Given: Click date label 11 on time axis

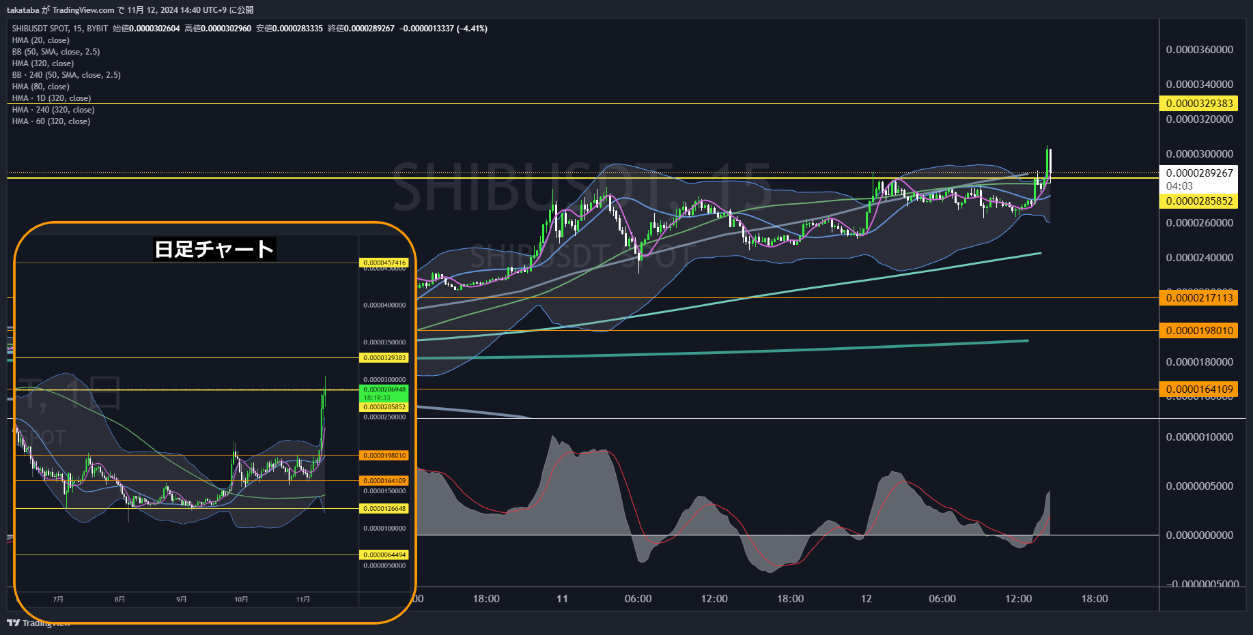Looking at the screenshot, I should [x=562, y=599].
